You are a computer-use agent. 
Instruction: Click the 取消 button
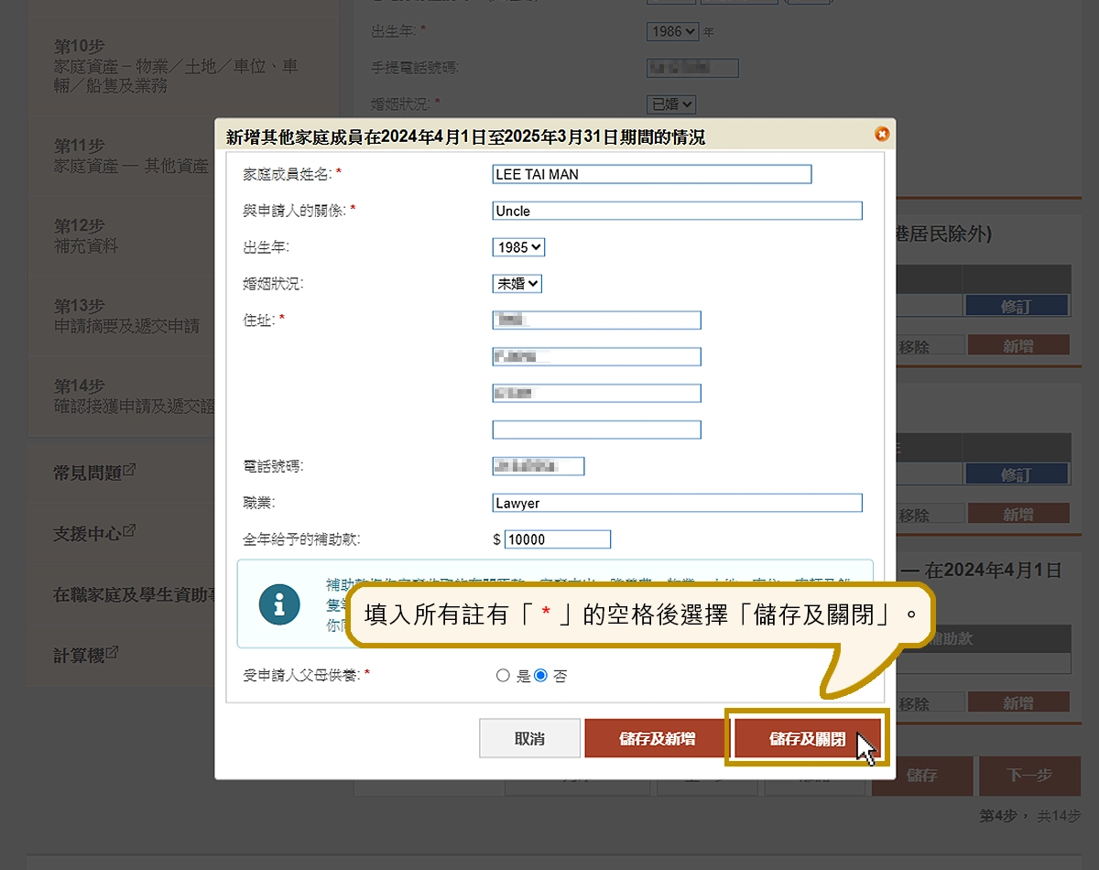[529, 738]
